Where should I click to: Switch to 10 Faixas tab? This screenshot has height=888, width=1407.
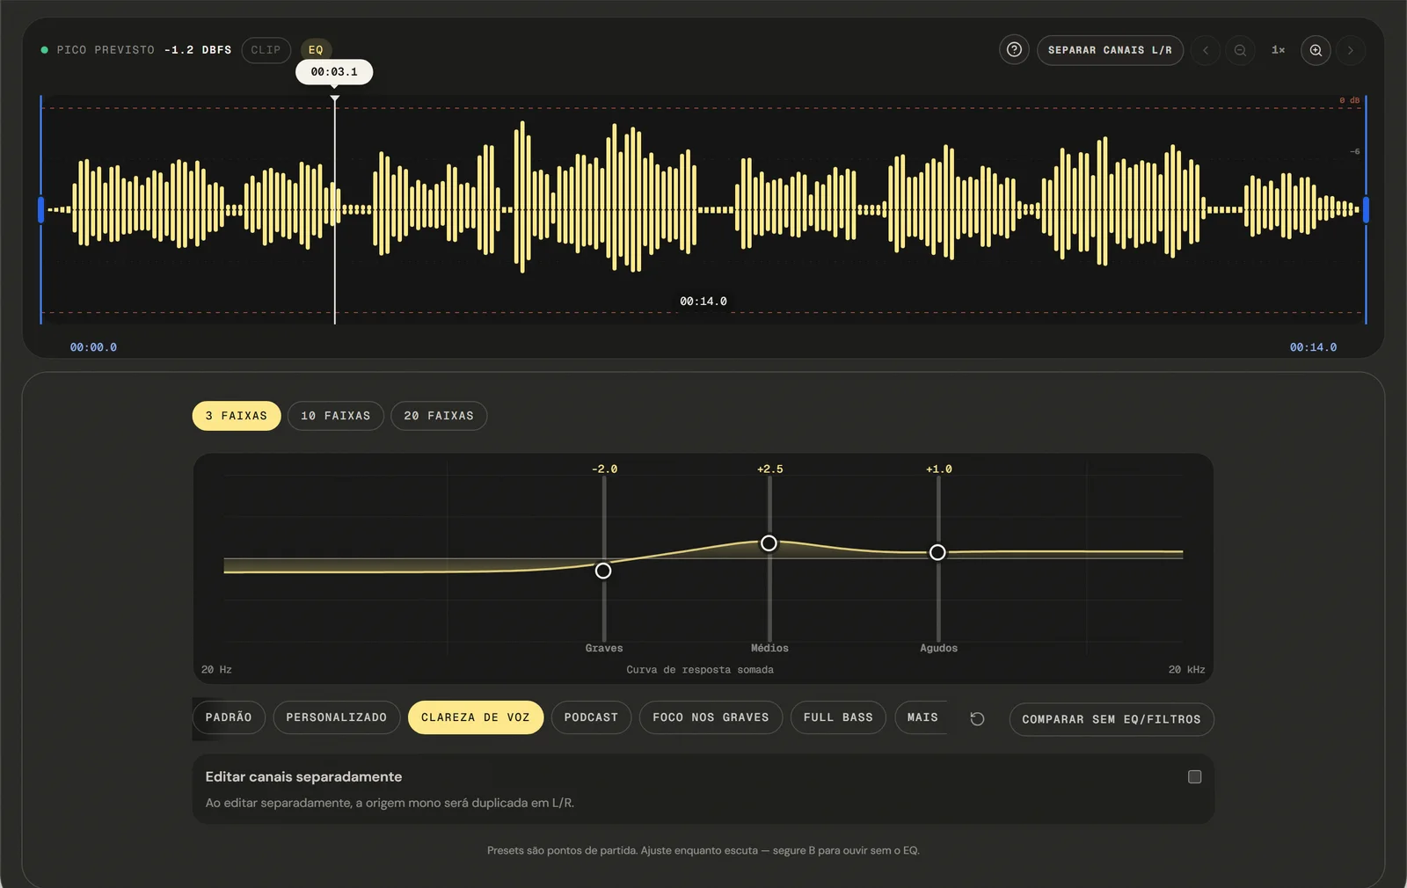click(336, 416)
